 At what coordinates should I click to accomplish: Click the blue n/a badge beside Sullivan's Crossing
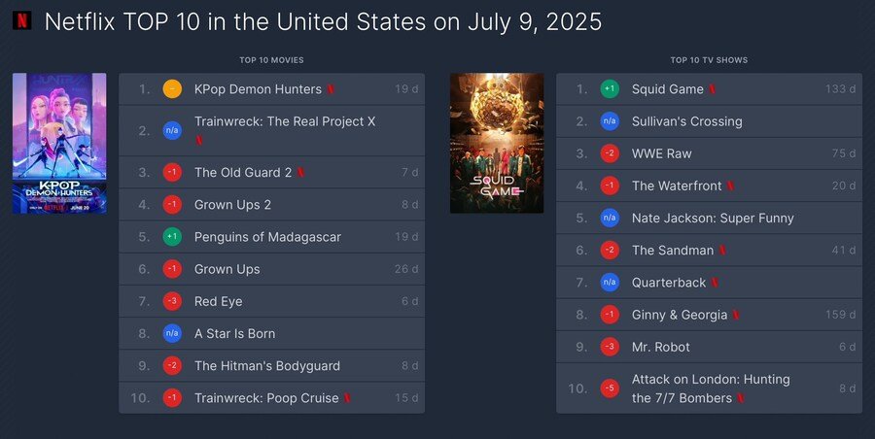pyautogui.click(x=610, y=121)
